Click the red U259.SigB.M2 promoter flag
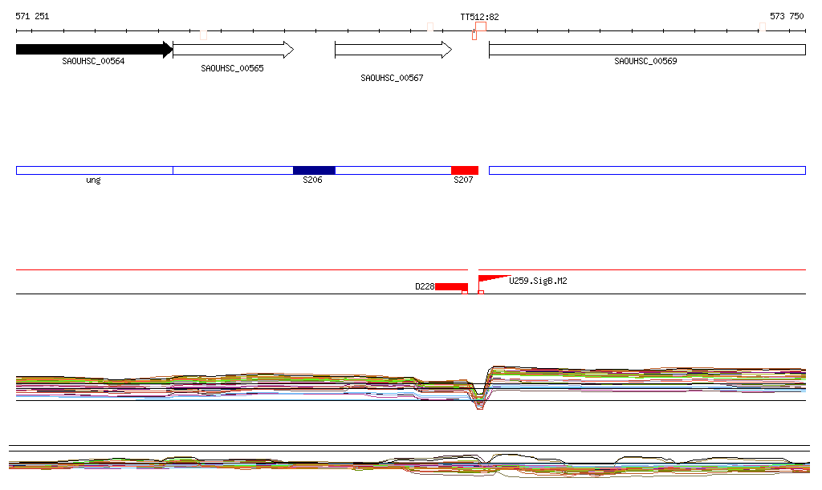This screenshot has width=822, height=490. click(490, 279)
